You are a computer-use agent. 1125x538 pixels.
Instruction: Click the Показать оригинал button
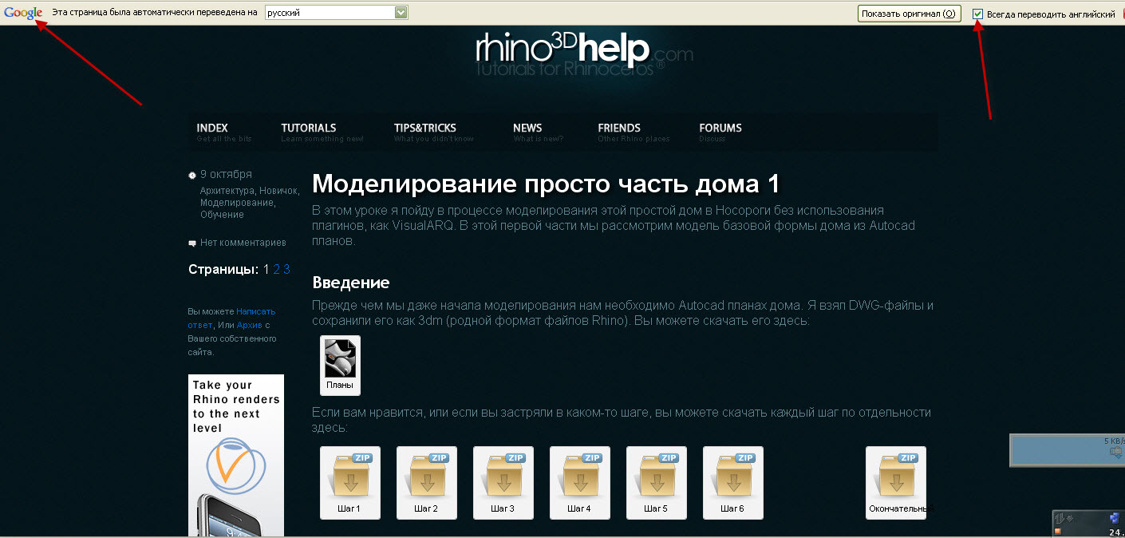[909, 14]
